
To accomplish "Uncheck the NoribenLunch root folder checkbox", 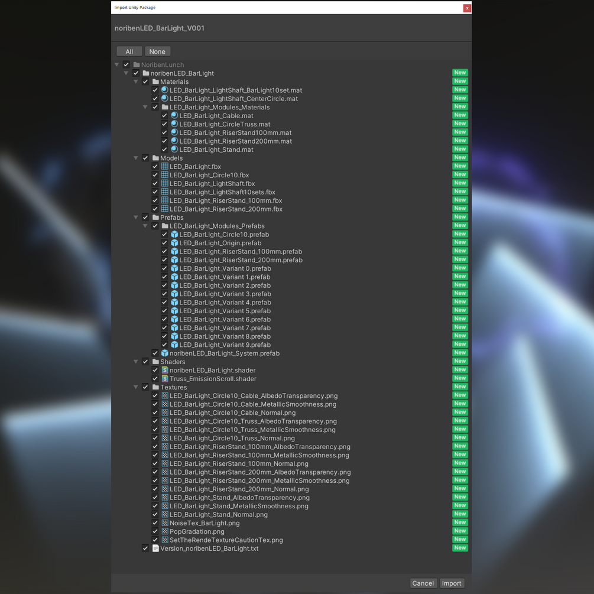I will 126,65.
